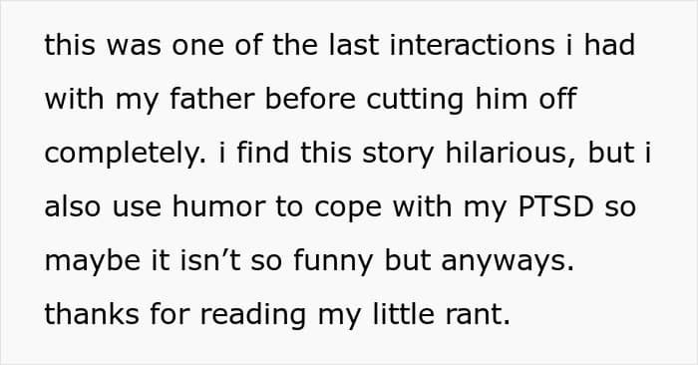The width and height of the screenshot is (698, 365).
Task: Select the word "father" in the text
Action: pyautogui.click(x=211, y=99)
